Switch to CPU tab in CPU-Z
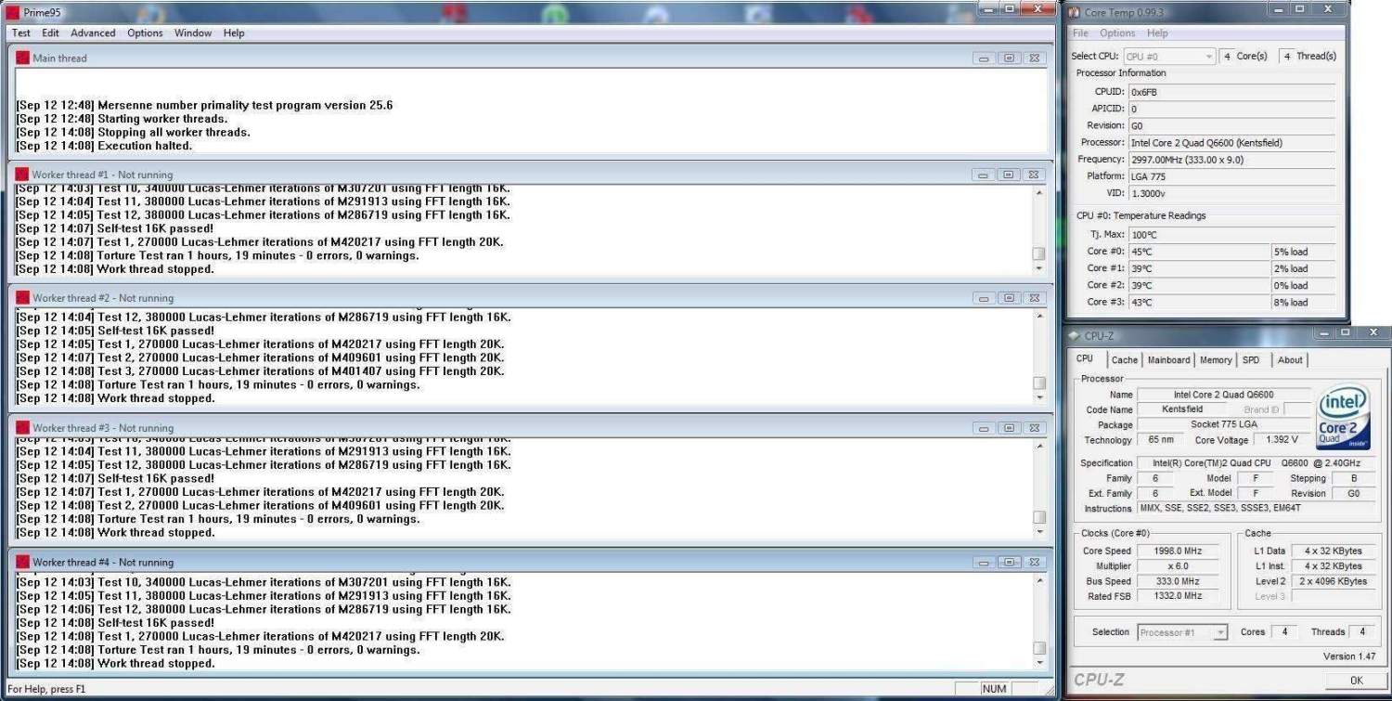This screenshot has width=1392, height=701. tap(1085, 359)
